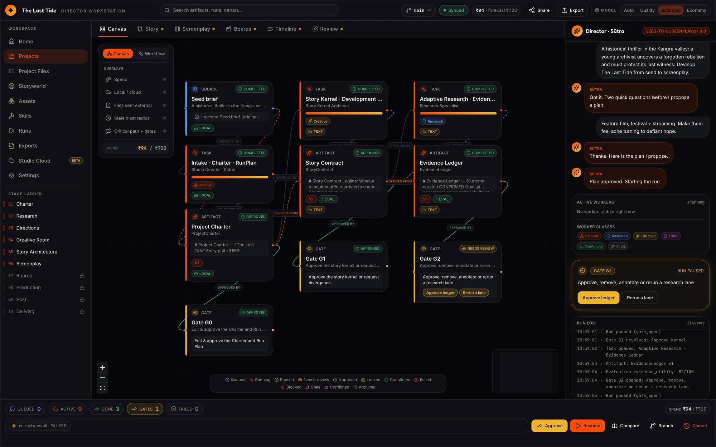Click the search artifacts input field
716x447 pixels.
pos(249,10)
